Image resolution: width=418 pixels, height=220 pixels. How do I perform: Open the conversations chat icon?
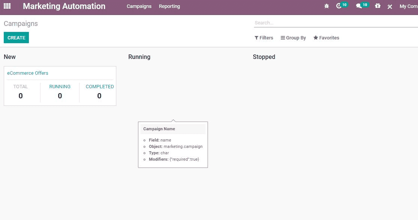click(x=359, y=6)
